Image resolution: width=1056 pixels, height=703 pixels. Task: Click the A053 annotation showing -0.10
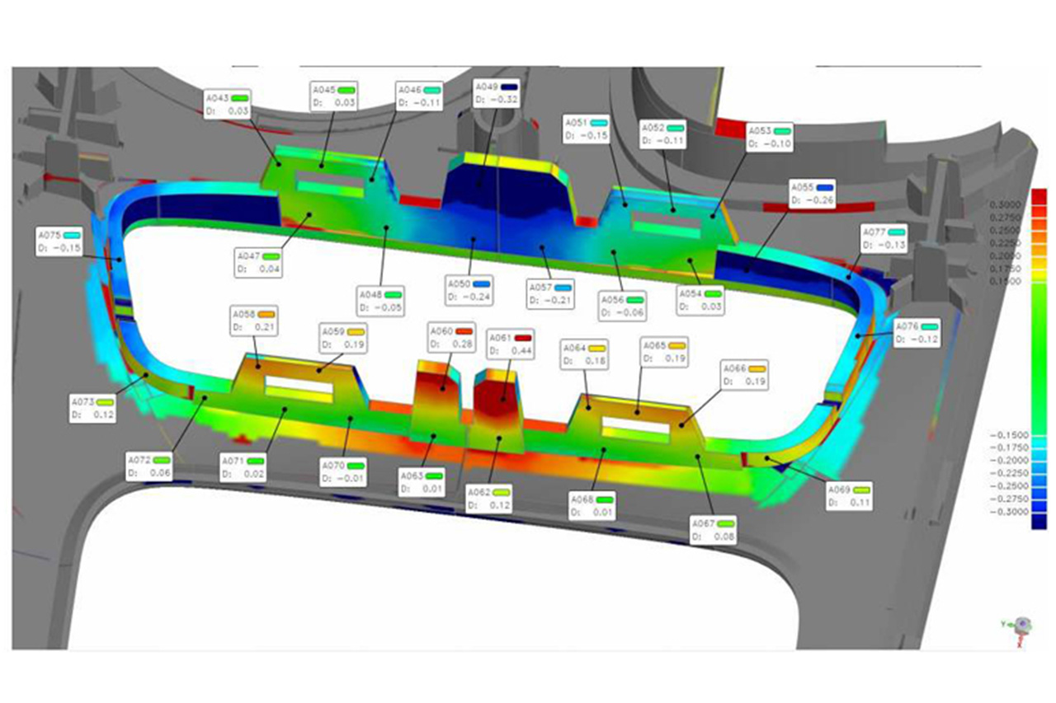(771, 137)
